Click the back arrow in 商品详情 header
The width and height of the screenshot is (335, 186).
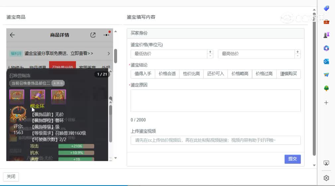[x=12, y=35]
